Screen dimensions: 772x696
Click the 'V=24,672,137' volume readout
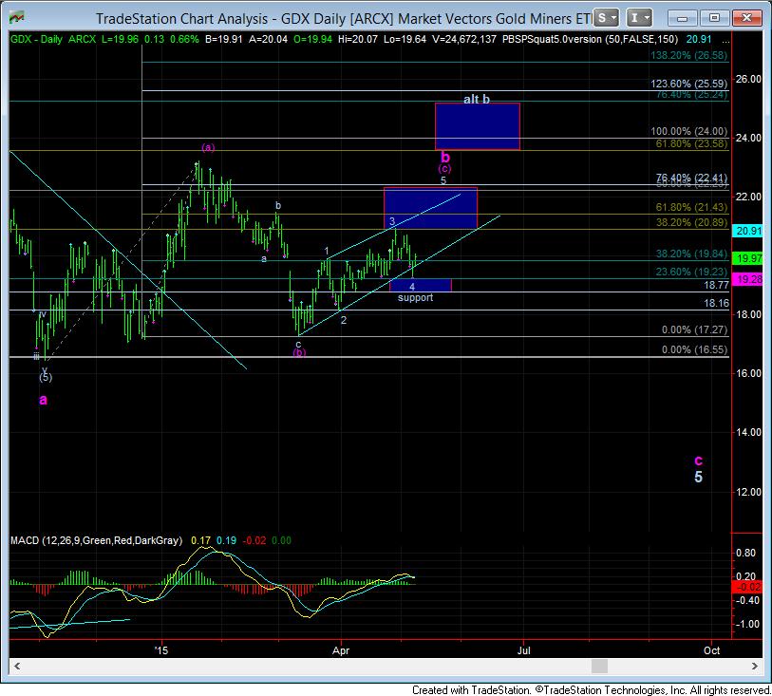(464, 39)
